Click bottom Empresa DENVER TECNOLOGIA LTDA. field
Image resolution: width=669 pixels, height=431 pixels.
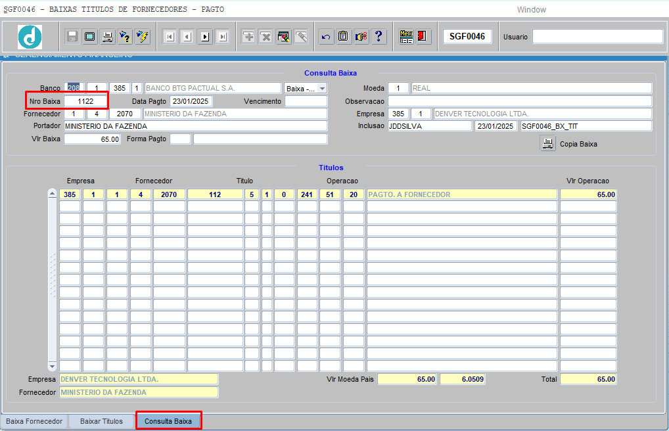[139, 379]
